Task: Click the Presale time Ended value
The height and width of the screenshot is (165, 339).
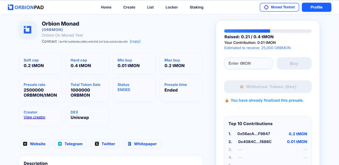Action: pos(171,90)
